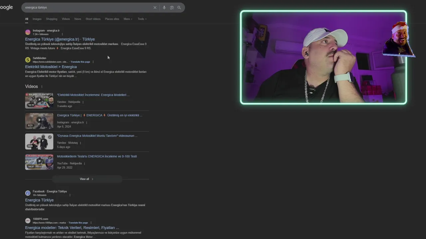Open Elektrikli Motosiklet İncelemesi video link
The image size is (426, 239).
pos(93,95)
